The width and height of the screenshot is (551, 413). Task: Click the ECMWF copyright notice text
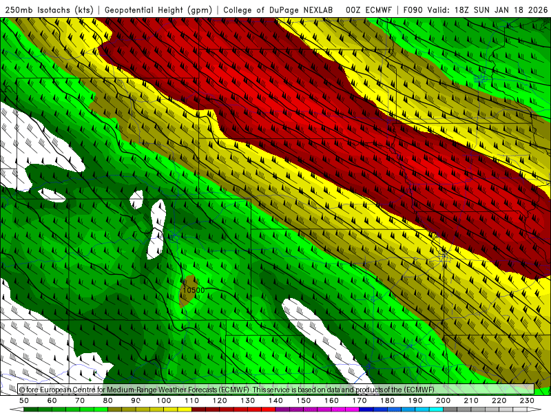(227, 390)
